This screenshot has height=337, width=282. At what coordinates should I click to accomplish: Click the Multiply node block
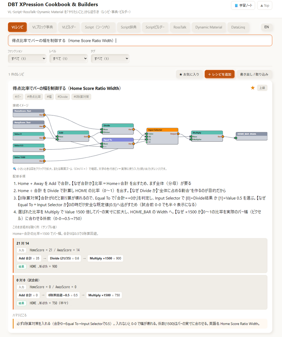(x=207, y=136)
